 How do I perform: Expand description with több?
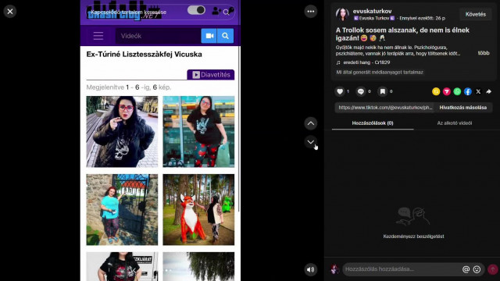tap(484, 53)
